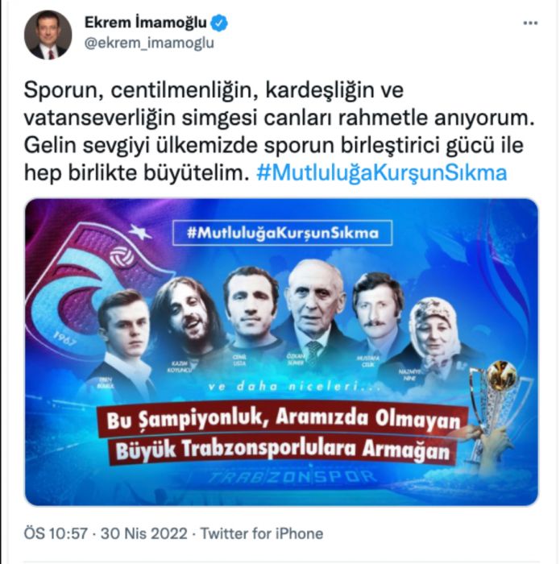Click the 30 Nis 2022 date

coord(144,533)
